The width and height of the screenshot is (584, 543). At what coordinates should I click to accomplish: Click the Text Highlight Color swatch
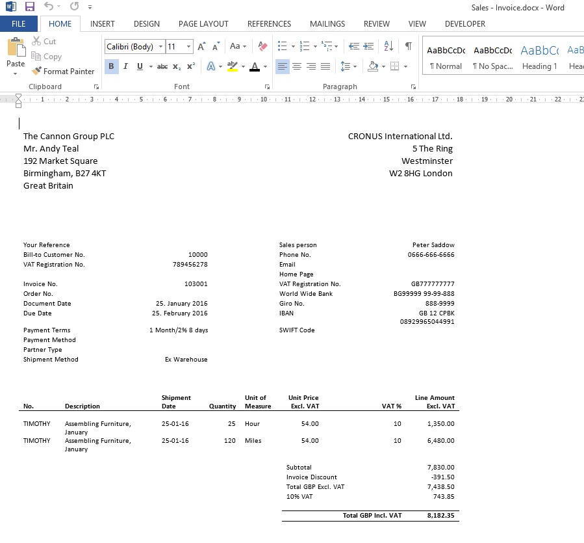pos(231,66)
